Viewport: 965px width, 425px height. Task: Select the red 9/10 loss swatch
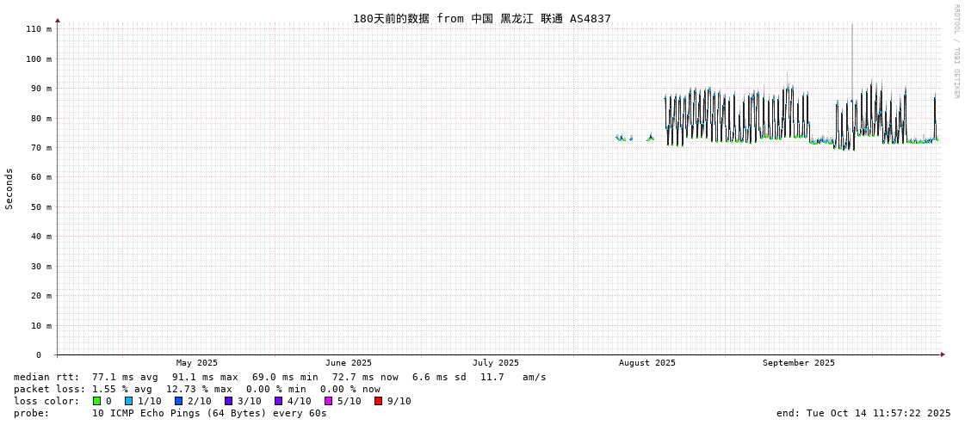pyautogui.click(x=379, y=401)
